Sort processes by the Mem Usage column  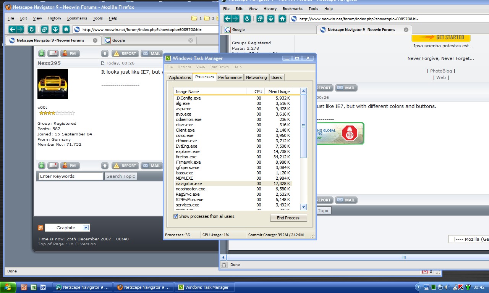(279, 92)
